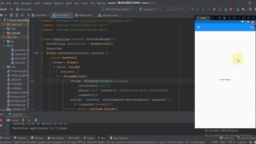This screenshot has height=144, width=256.
Task: Open the Problems tool window
Action: click(20, 138)
